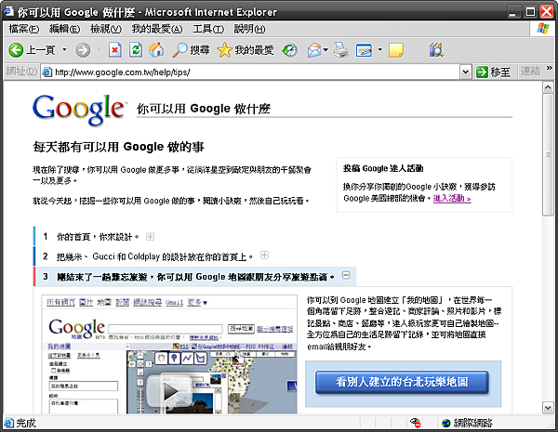Play the Google Maps demo video
558x432 pixels.
[170, 392]
